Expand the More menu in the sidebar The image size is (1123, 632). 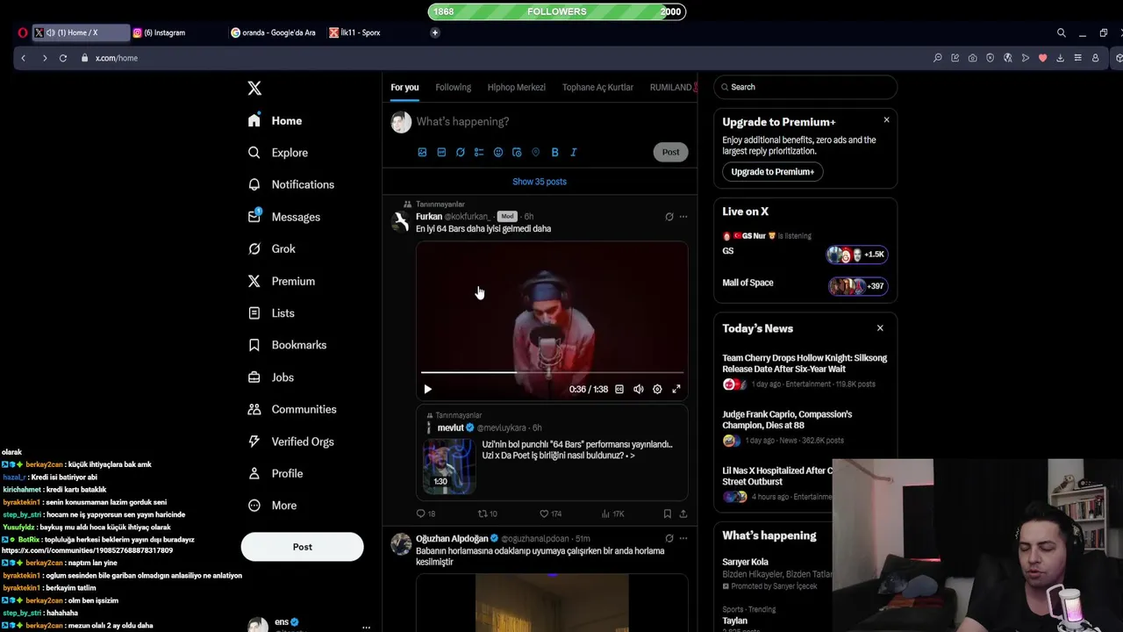coord(273,506)
